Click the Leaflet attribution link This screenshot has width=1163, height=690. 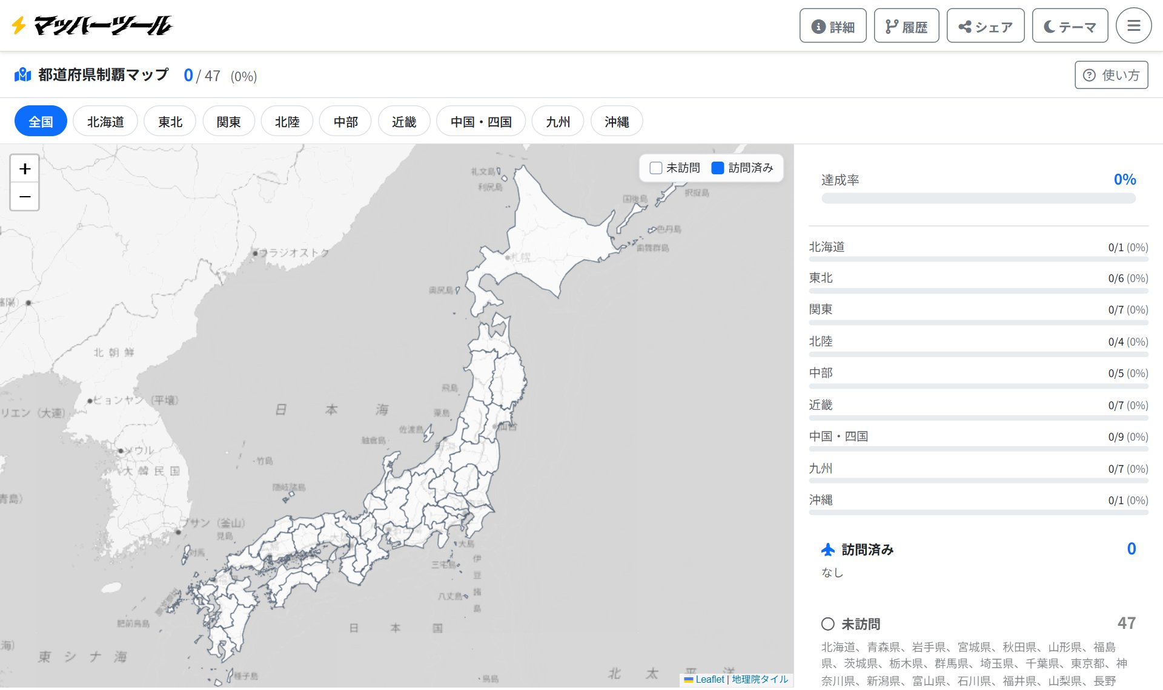point(704,680)
